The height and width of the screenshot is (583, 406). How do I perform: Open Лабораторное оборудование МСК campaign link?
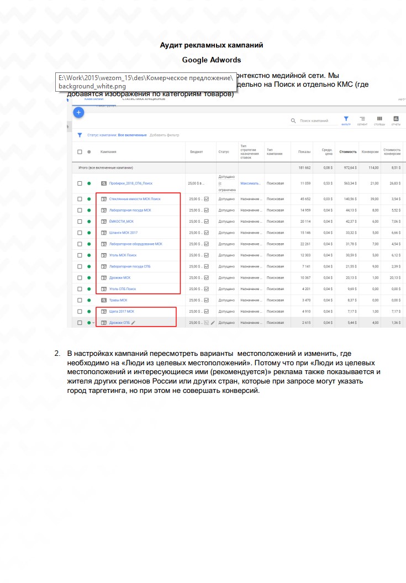[x=136, y=244]
